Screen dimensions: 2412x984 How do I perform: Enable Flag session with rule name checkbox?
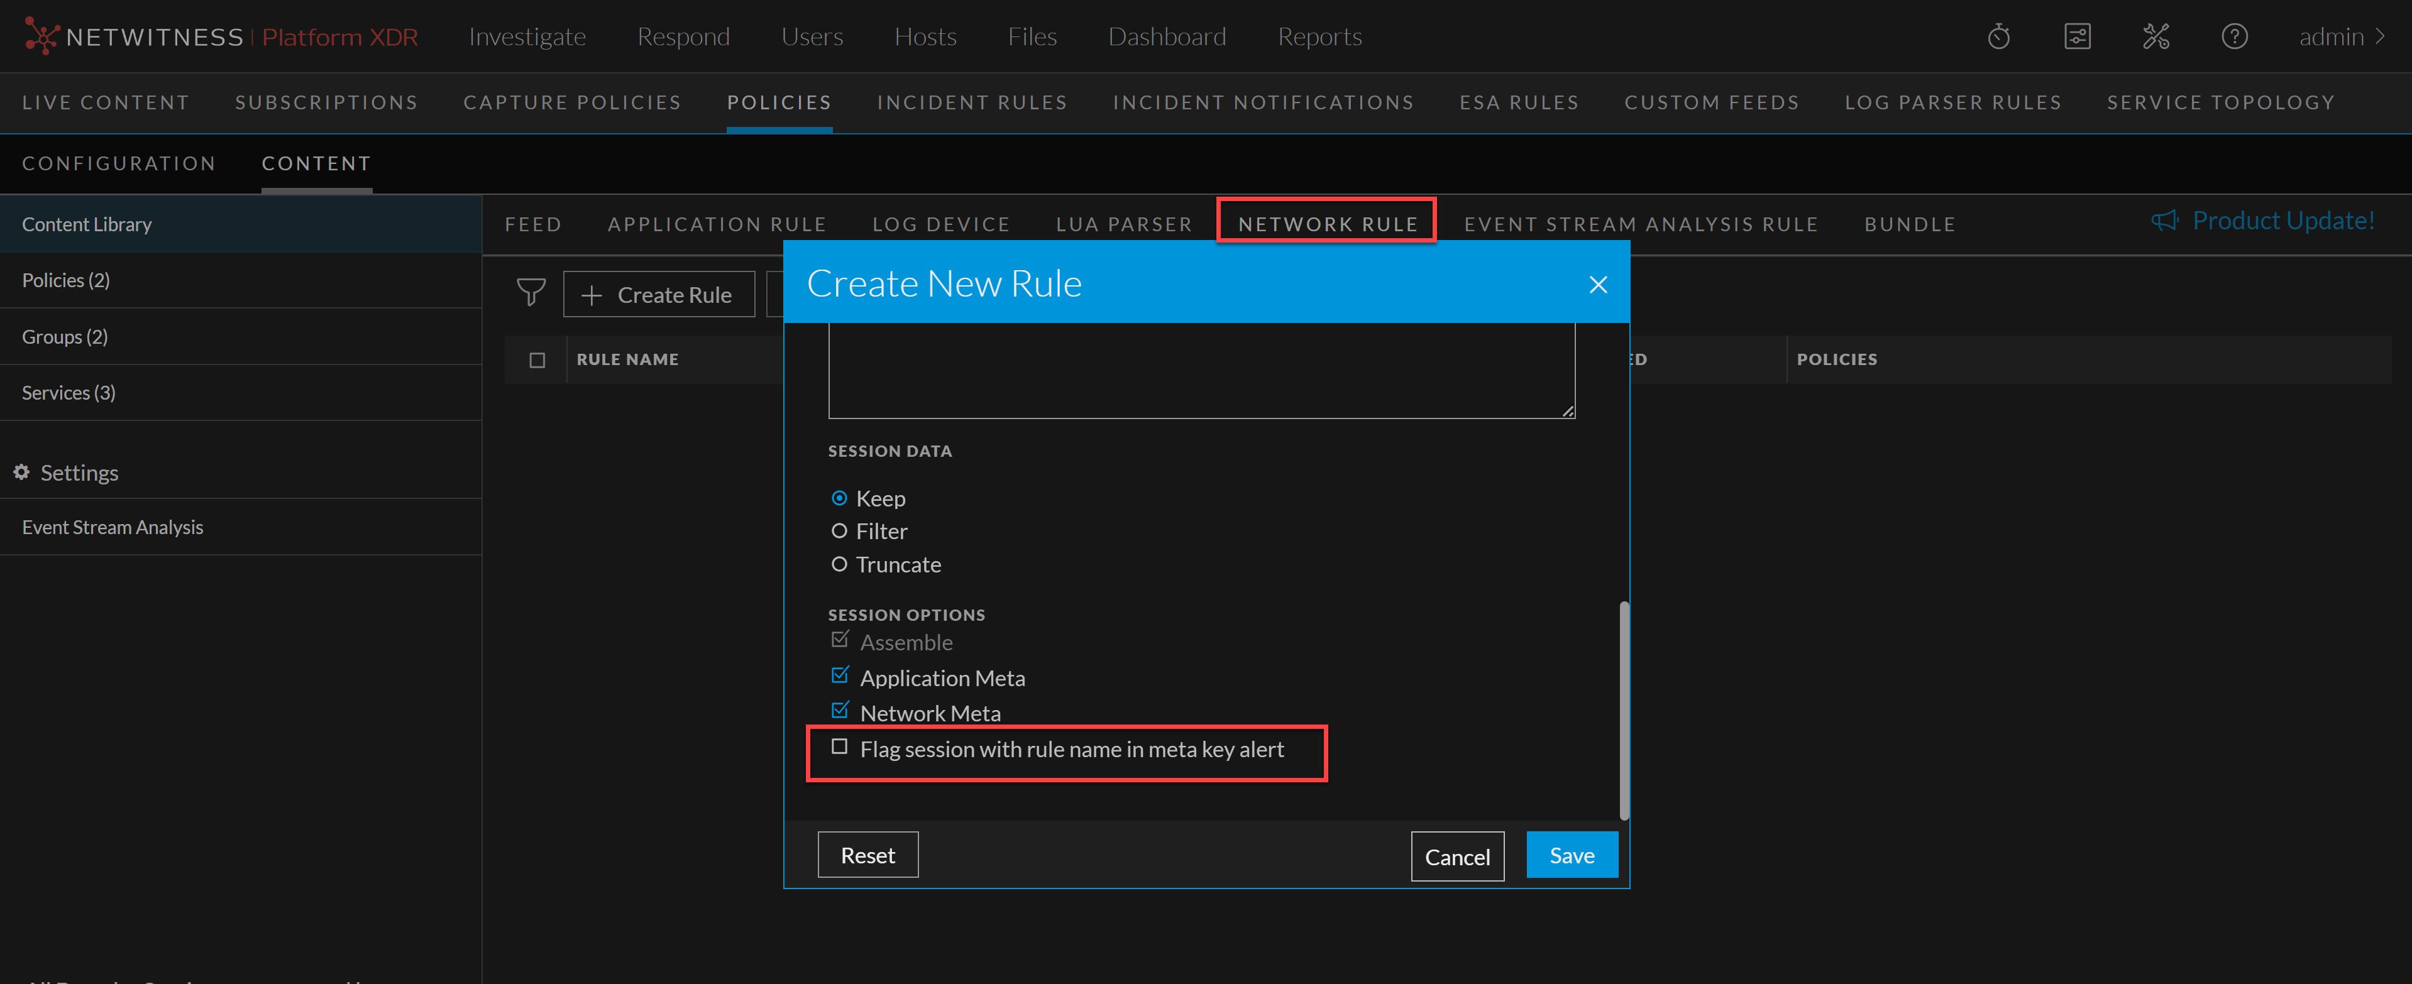[x=839, y=746]
